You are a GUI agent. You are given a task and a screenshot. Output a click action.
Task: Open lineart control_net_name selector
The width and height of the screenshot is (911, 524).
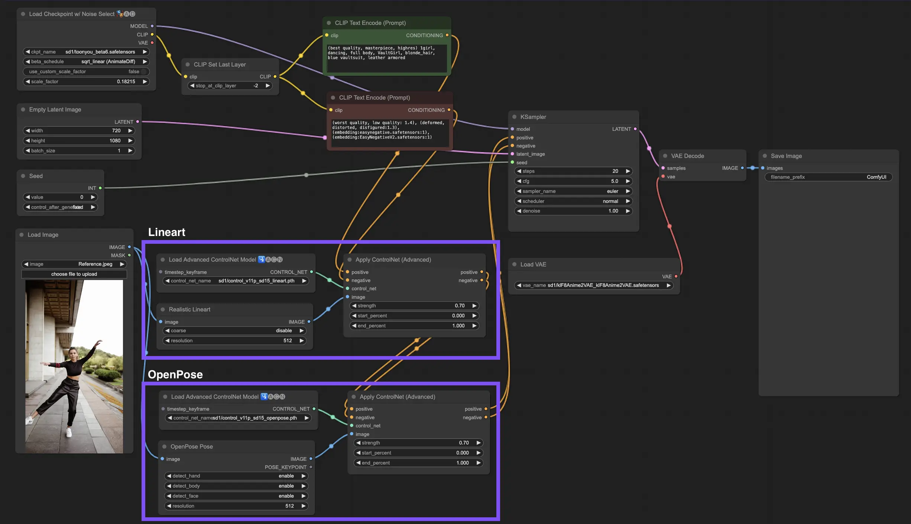pyautogui.click(x=236, y=281)
